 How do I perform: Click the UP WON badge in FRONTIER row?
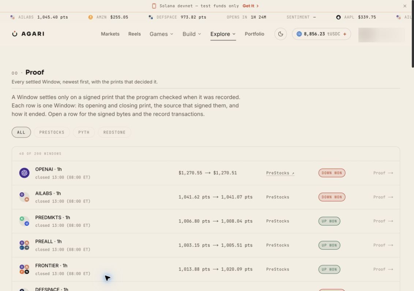pos(329,269)
